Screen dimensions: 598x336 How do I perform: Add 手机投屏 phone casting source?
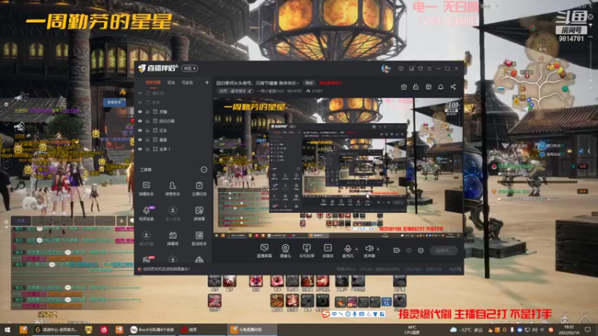click(x=306, y=251)
